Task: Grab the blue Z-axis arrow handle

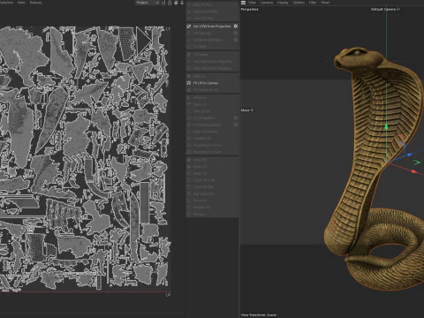Action: [x=409, y=155]
